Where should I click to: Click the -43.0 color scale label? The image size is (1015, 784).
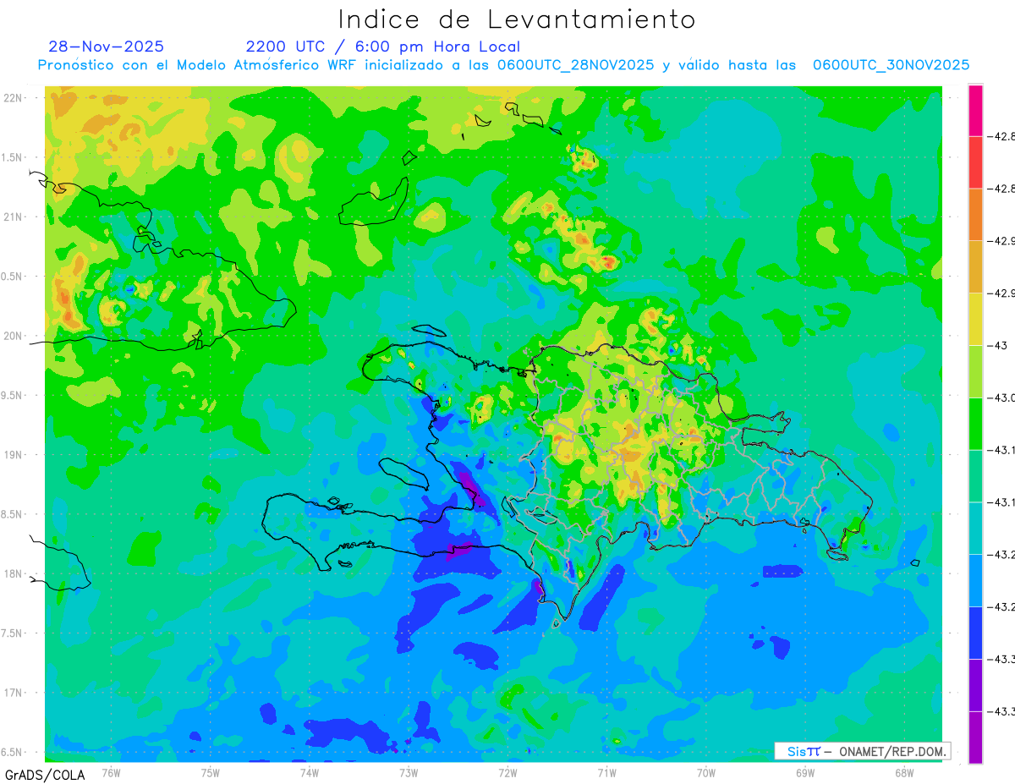point(1001,397)
